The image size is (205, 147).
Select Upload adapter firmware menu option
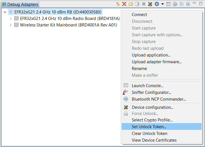point(157,62)
